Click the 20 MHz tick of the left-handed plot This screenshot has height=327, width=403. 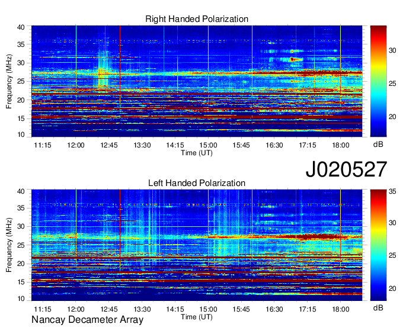pos(21,264)
